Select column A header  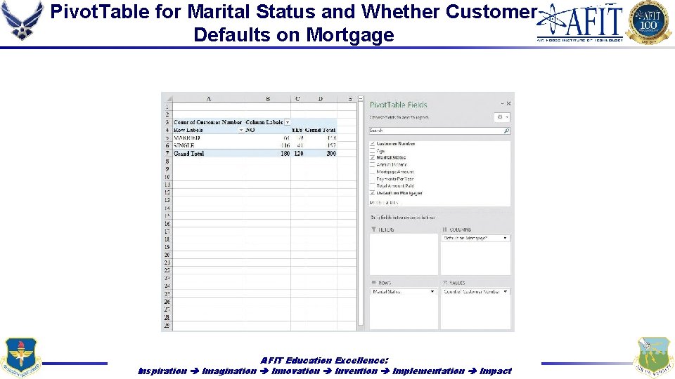[208, 99]
